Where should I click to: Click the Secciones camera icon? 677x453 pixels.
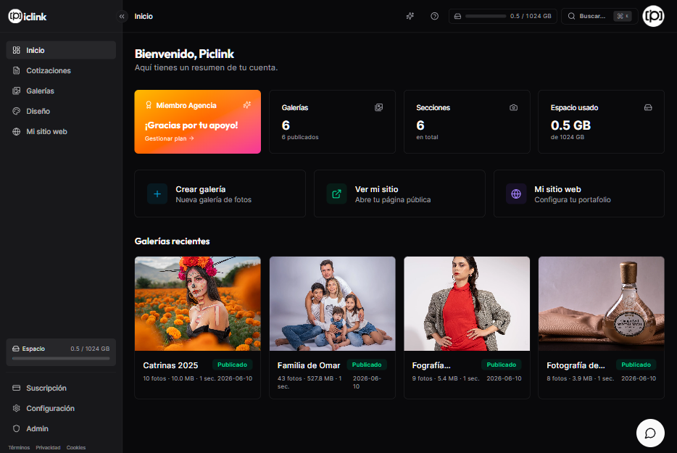click(513, 107)
